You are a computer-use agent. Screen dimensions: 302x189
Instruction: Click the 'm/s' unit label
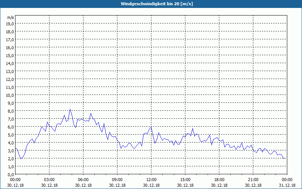click(x=11, y=17)
